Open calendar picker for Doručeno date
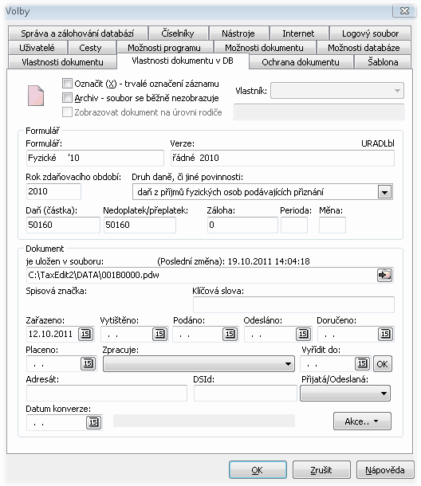 pos(385,334)
